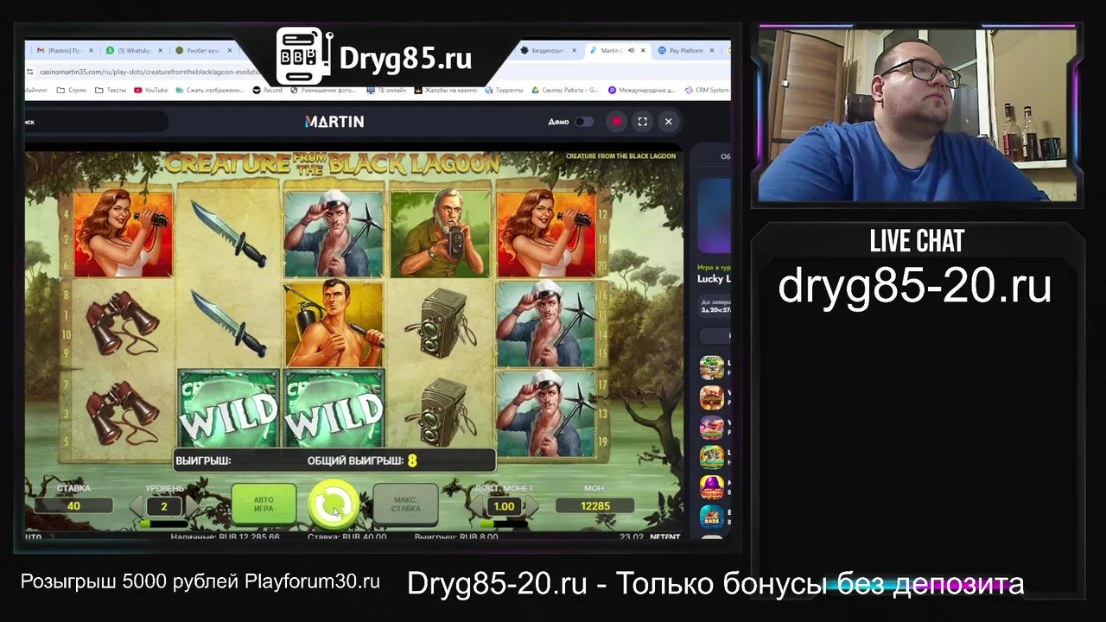The image size is (1106, 622).
Task: Add game to favorites with heart icon
Action: coord(616,122)
